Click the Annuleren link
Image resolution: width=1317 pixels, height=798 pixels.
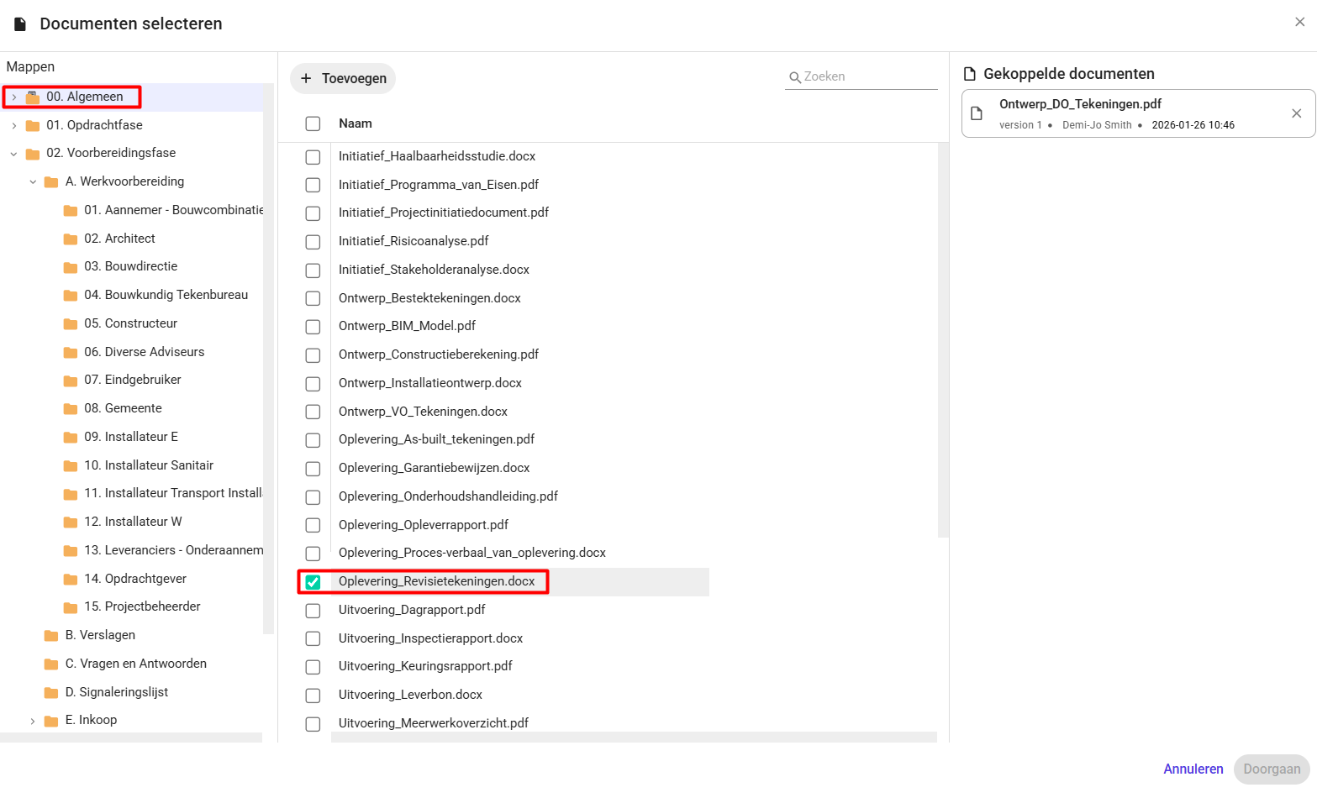[1193, 769]
